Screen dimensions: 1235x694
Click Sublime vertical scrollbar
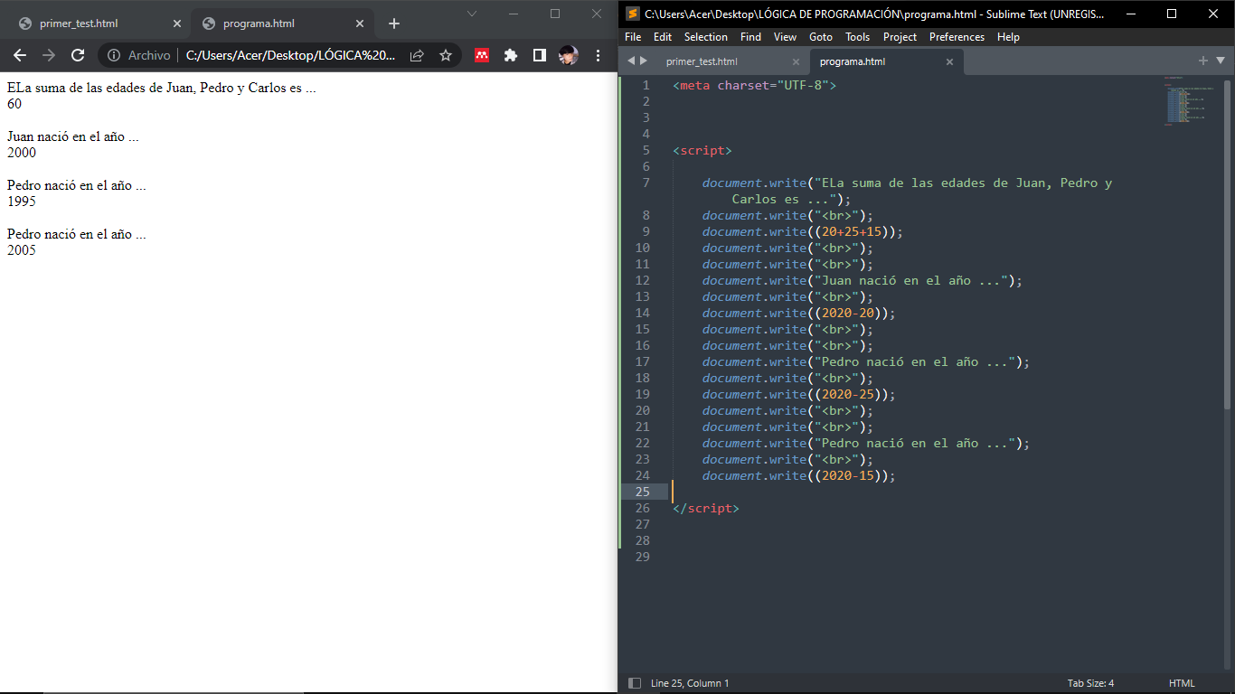tap(1227, 244)
